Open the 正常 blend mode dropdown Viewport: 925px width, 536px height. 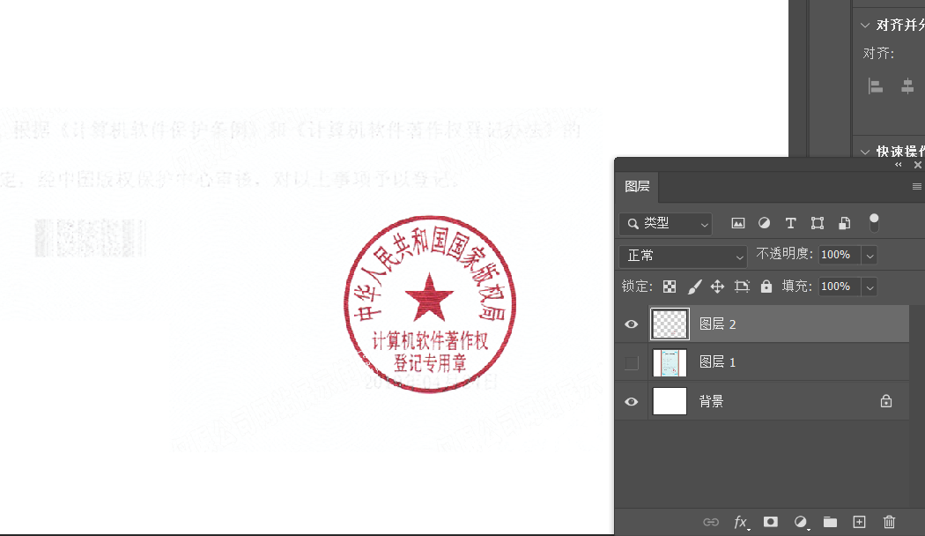tap(683, 256)
